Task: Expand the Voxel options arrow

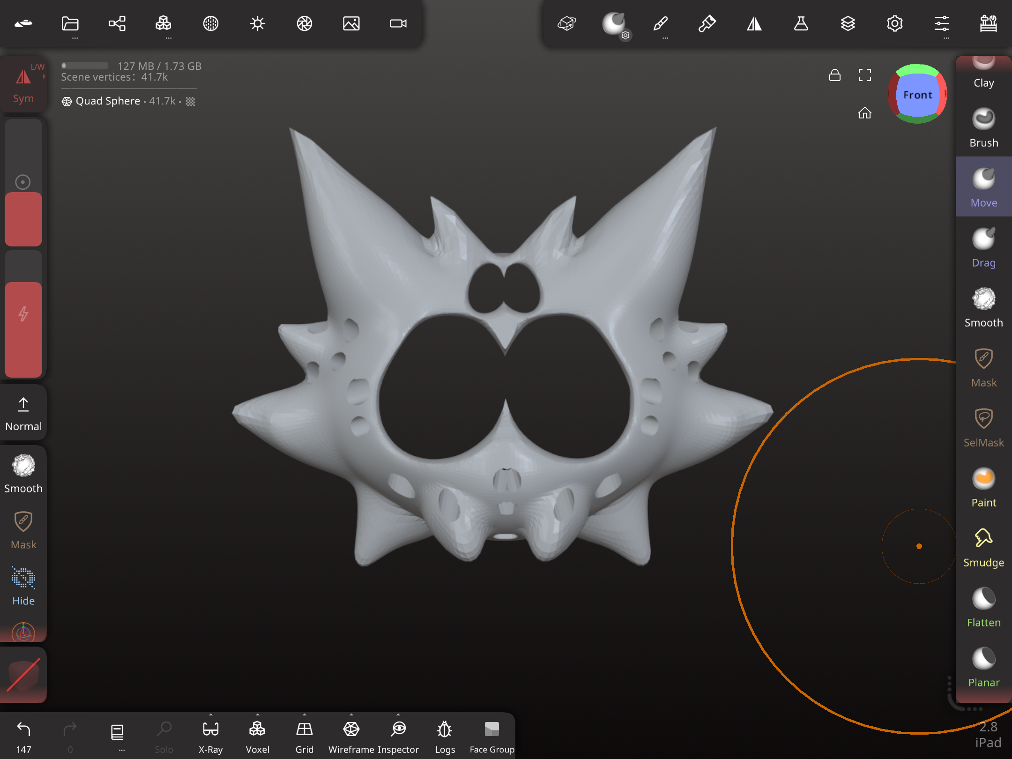Action: click(258, 714)
